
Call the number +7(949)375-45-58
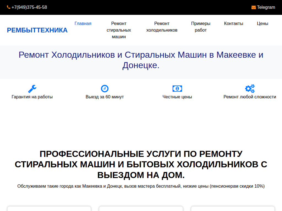click(x=29, y=7)
